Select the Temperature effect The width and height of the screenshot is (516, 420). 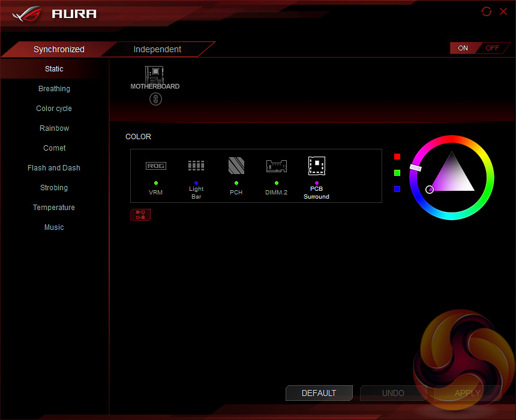54,208
